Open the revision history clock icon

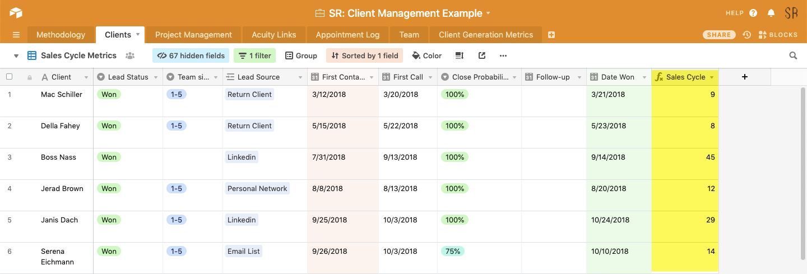pos(746,35)
